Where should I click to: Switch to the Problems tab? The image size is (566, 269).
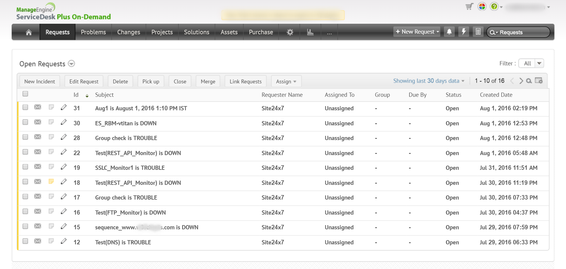(x=93, y=32)
